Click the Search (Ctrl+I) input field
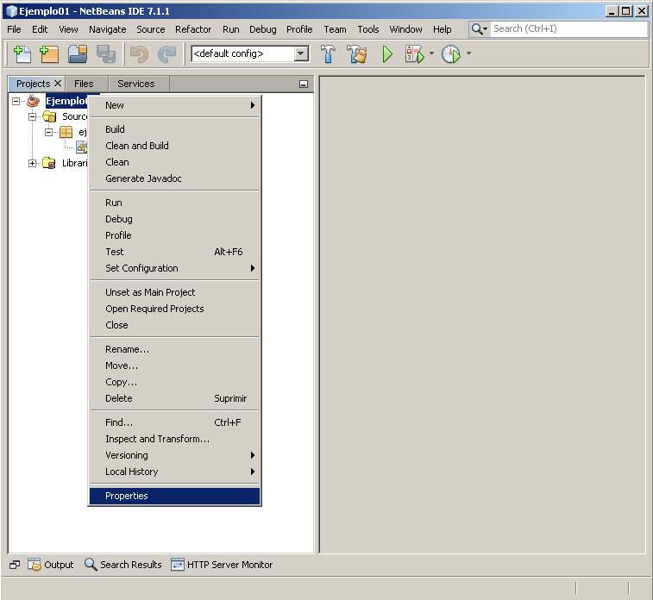This screenshot has width=653, height=600. click(568, 28)
